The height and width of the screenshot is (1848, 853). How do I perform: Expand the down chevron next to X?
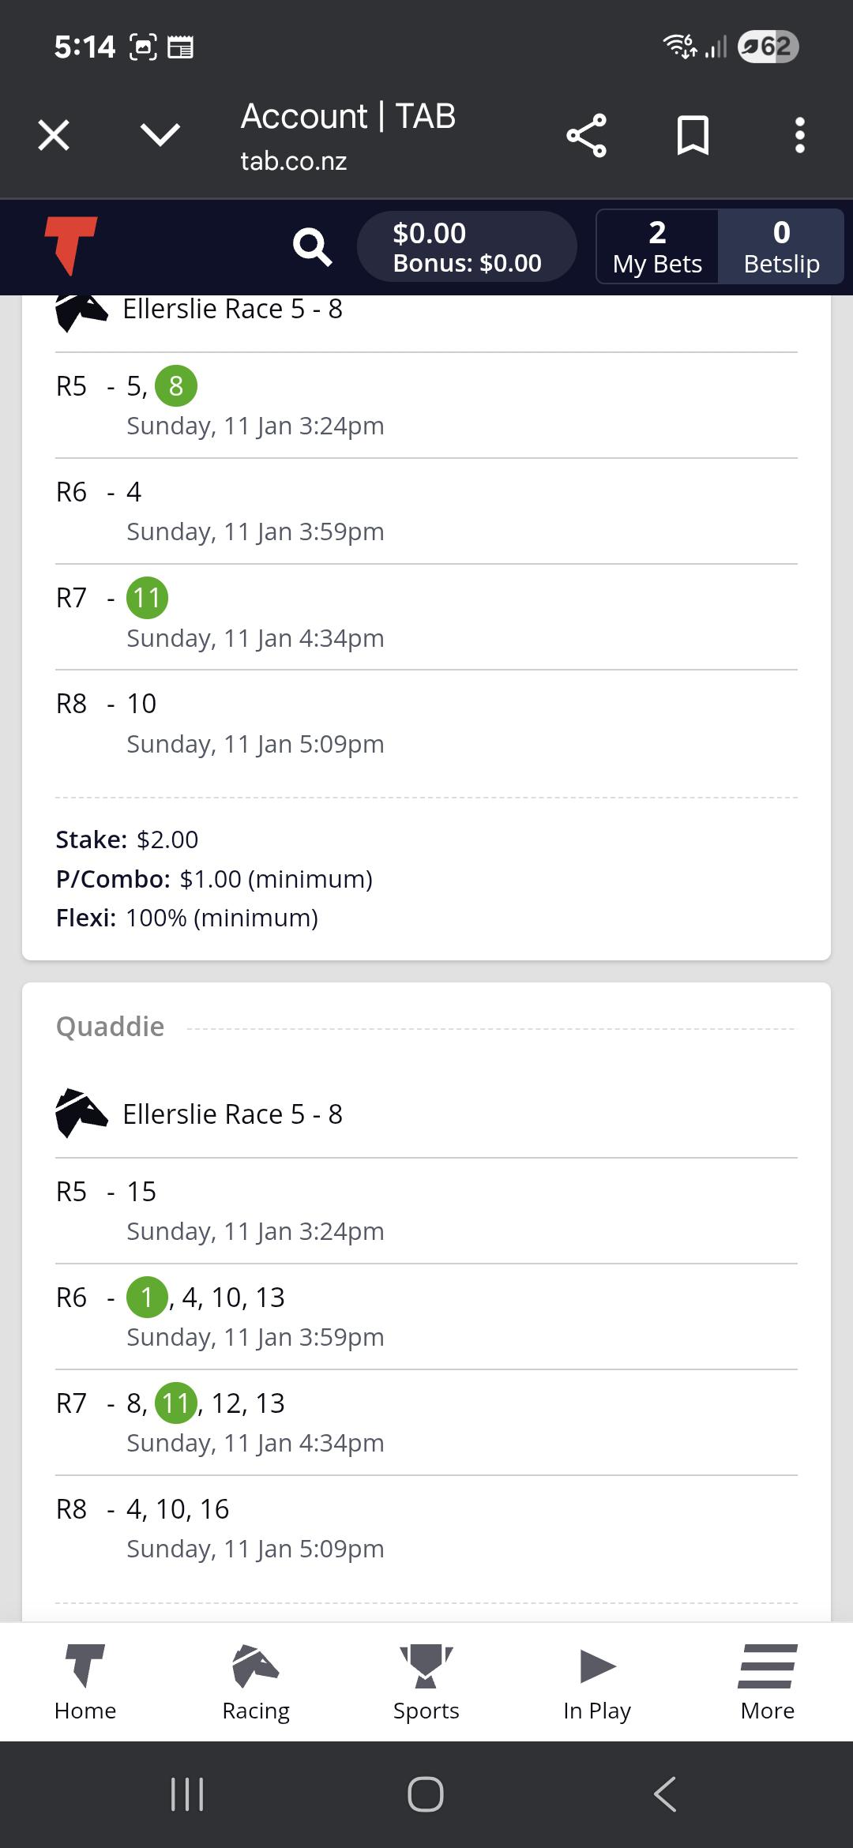pyautogui.click(x=160, y=135)
